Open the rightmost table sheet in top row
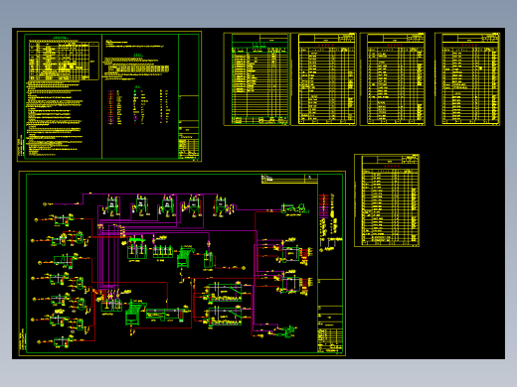The height and width of the screenshot is (387, 517). pos(467,79)
